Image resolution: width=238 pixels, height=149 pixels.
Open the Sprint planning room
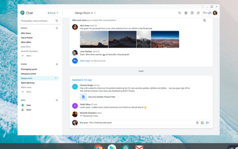[28, 83]
